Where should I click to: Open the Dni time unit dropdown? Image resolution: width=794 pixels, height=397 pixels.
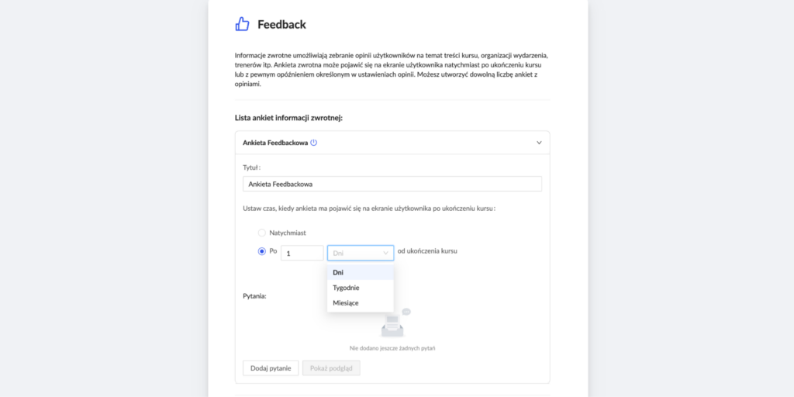(x=361, y=253)
